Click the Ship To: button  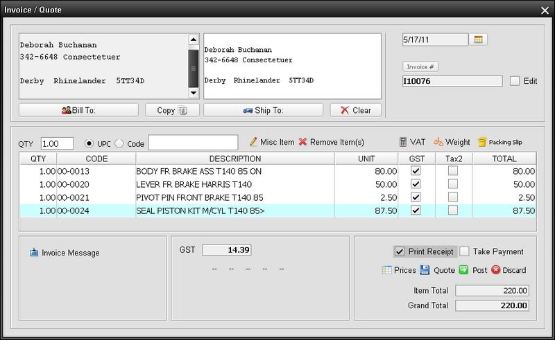click(264, 110)
